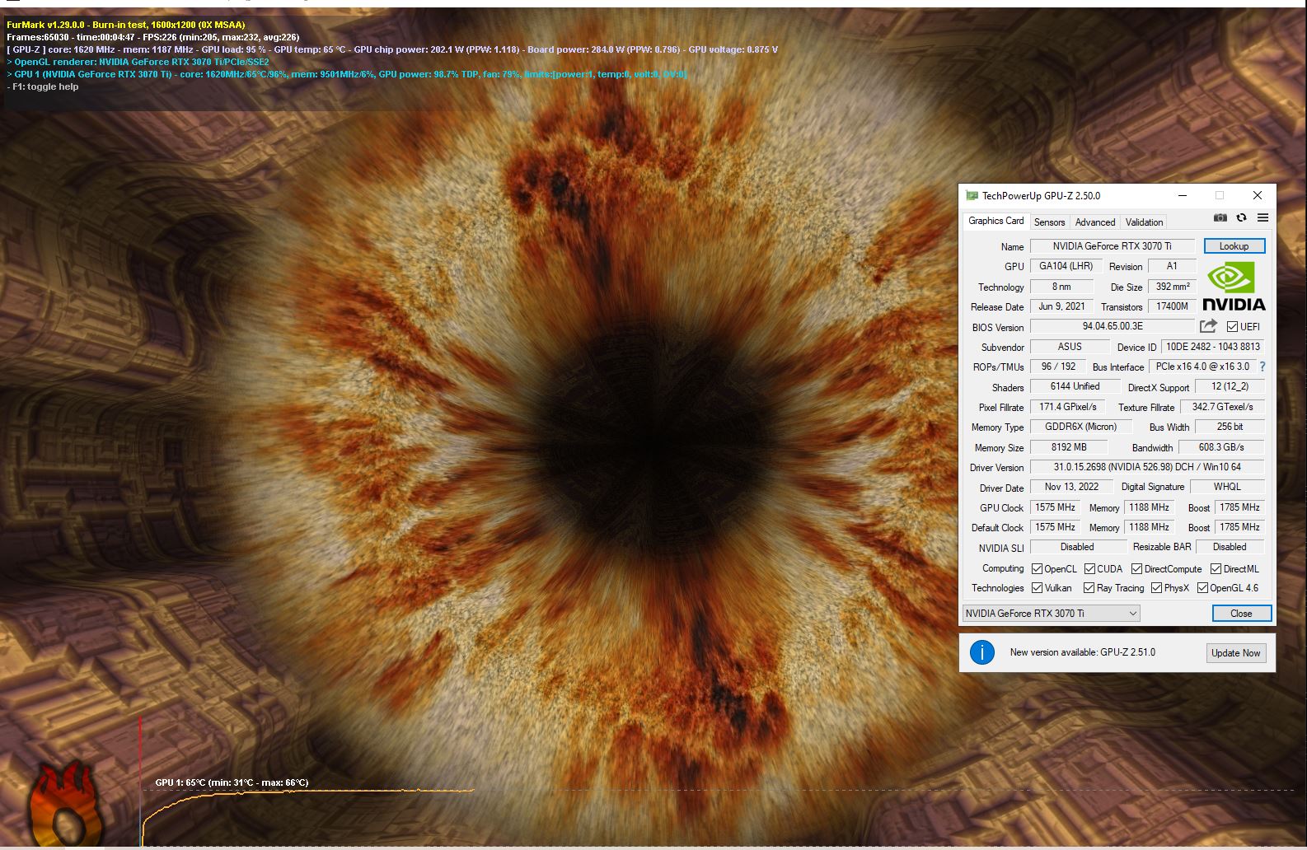Take a screenshot with the camera icon
Screen dimensions: 1307x850
point(1220,218)
